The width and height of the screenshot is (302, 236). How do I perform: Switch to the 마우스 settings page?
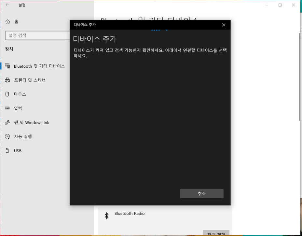(20, 94)
